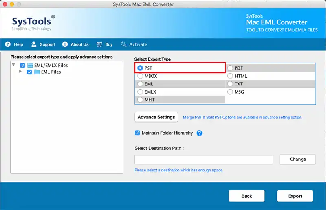Screen dimensions: 326x210
Task: Click the Activate key icon
Action: pos(123,44)
